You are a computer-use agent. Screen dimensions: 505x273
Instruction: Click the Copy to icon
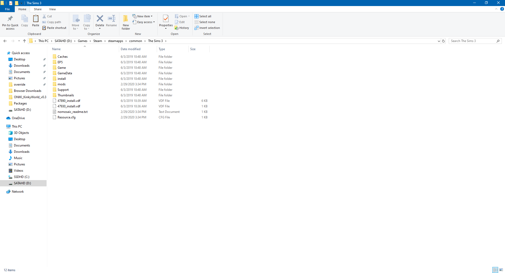[x=87, y=19]
